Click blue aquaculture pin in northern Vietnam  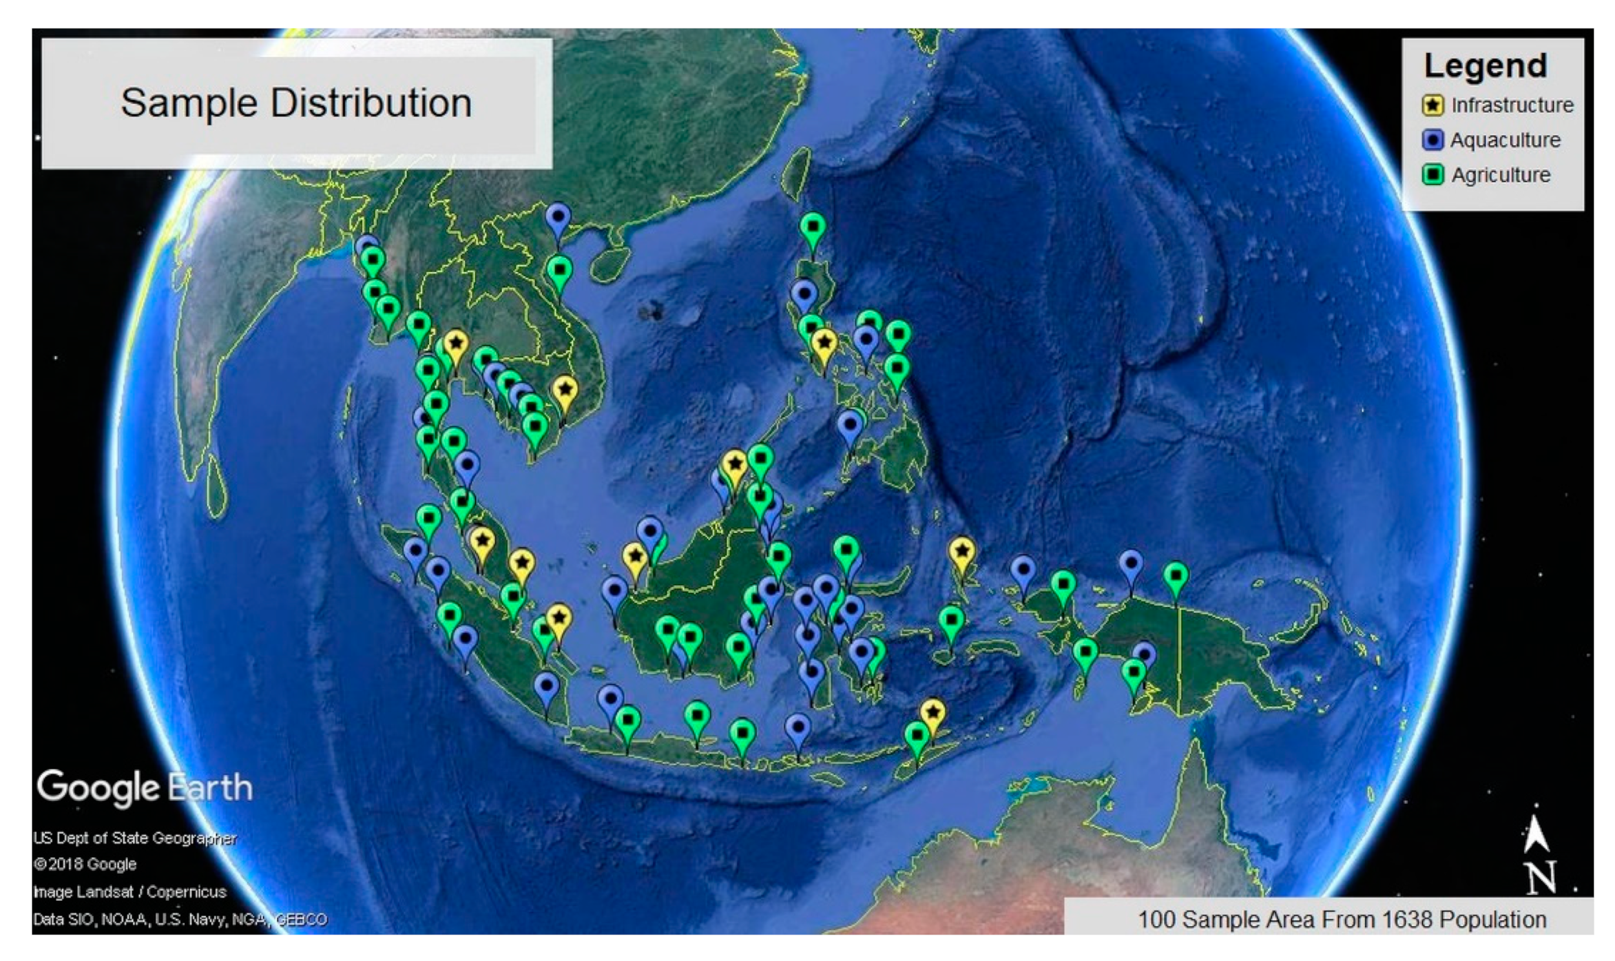pos(557,218)
